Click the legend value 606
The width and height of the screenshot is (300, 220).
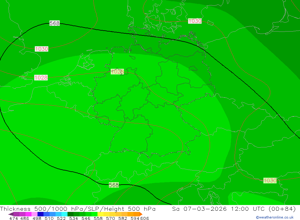pyautogui.click(x=145, y=218)
